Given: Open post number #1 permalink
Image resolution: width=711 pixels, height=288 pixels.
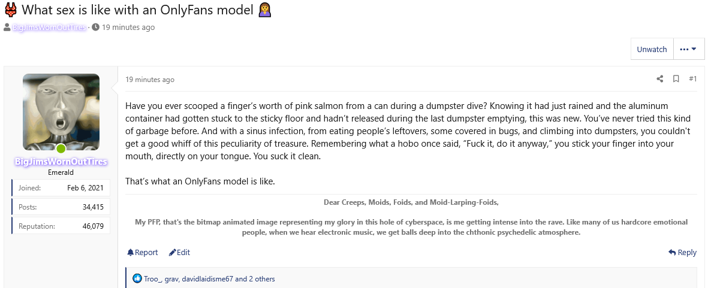Looking at the screenshot, I should click(692, 79).
